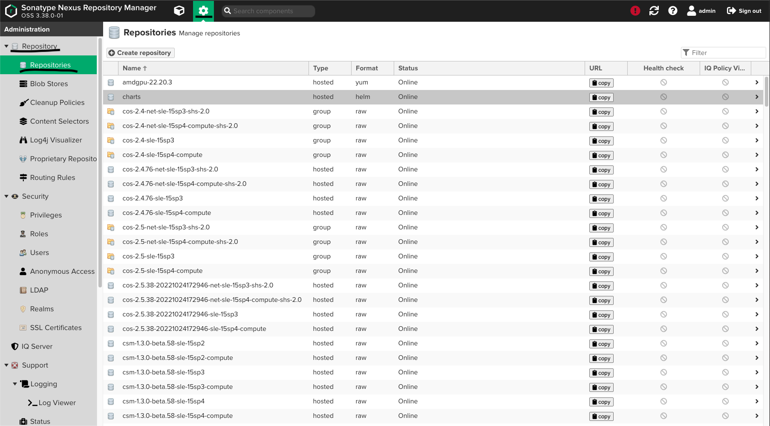The image size is (770, 426).
Task: Click the Create repository button
Action: 141,53
